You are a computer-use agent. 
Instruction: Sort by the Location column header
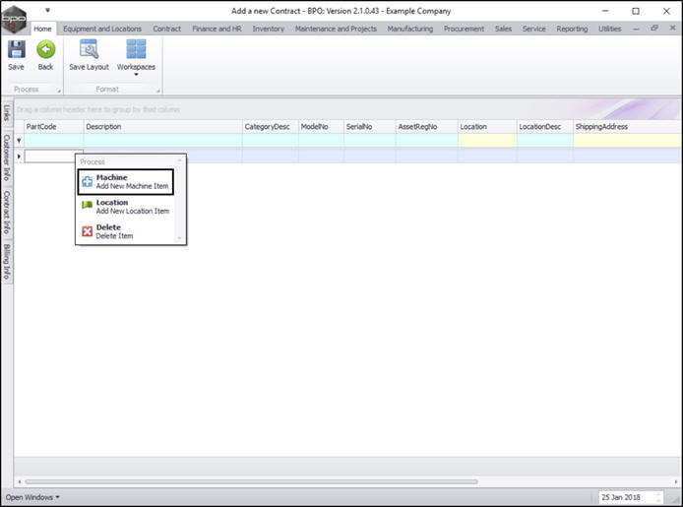point(487,127)
